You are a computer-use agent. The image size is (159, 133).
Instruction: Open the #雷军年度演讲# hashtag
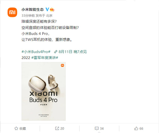click(x=45, y=58)
